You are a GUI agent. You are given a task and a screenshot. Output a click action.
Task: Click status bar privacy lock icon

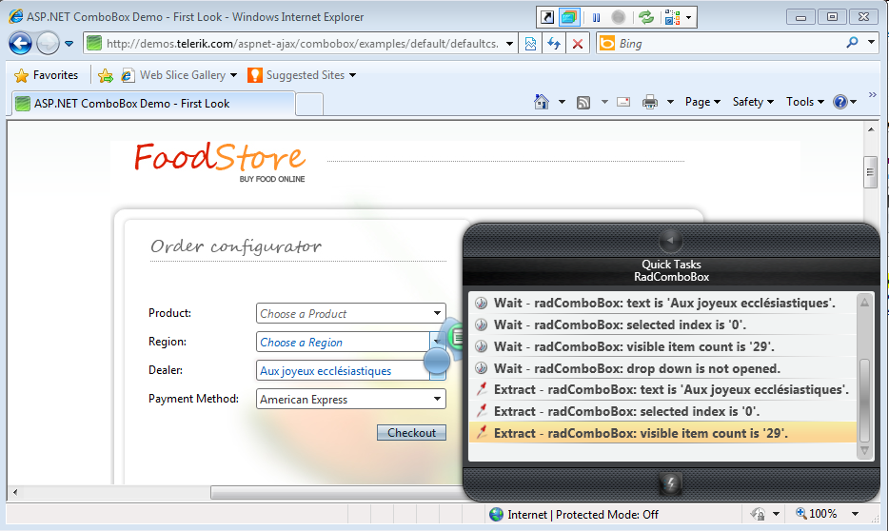tap(758, 514)
